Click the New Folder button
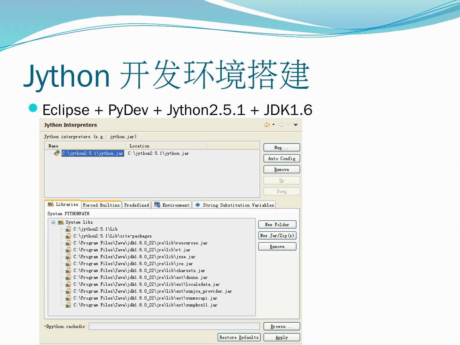Viewport: 460px width, 345px height. pos(277,225)
